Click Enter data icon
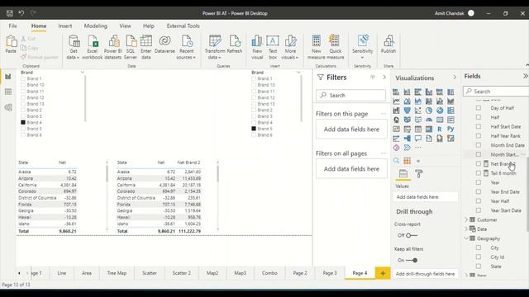529x297 pixels. point(146,47)
